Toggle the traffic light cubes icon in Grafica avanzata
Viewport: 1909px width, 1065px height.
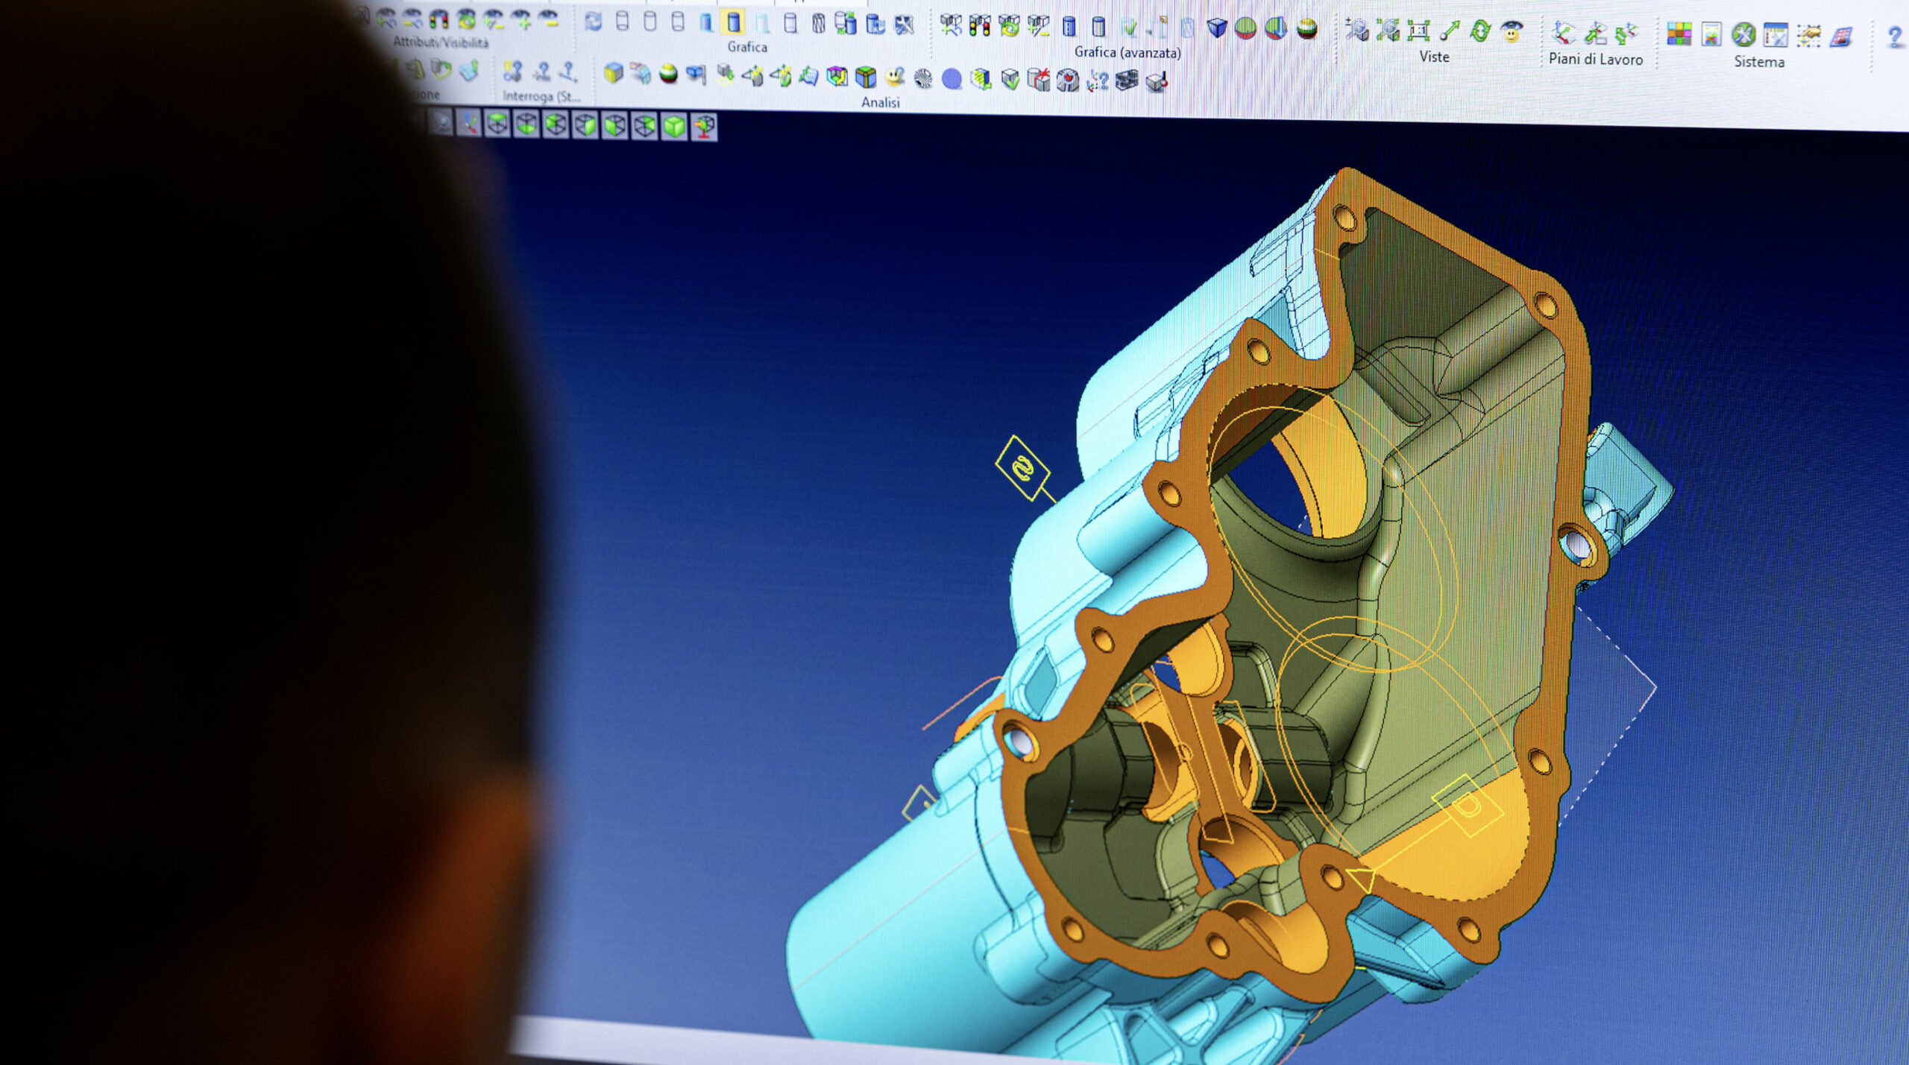(x=979, y=26)
